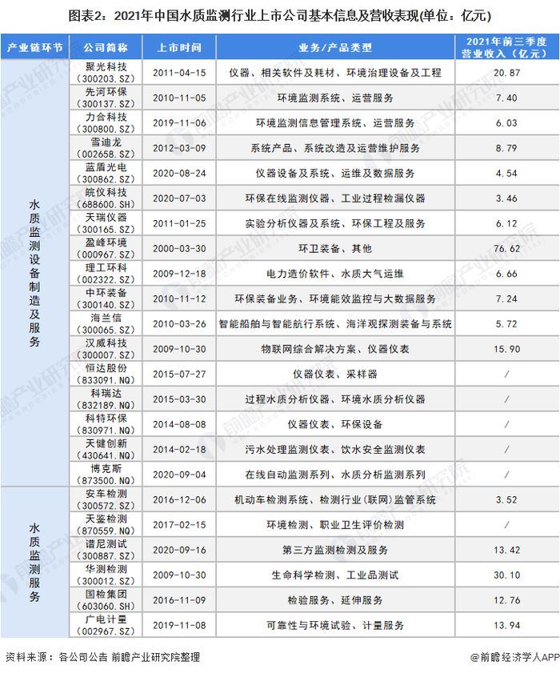The image size is (560, 673).
Task: Click company cell '盈峰环境 (000967.SZ)'
Action: (x=106, y=249)
